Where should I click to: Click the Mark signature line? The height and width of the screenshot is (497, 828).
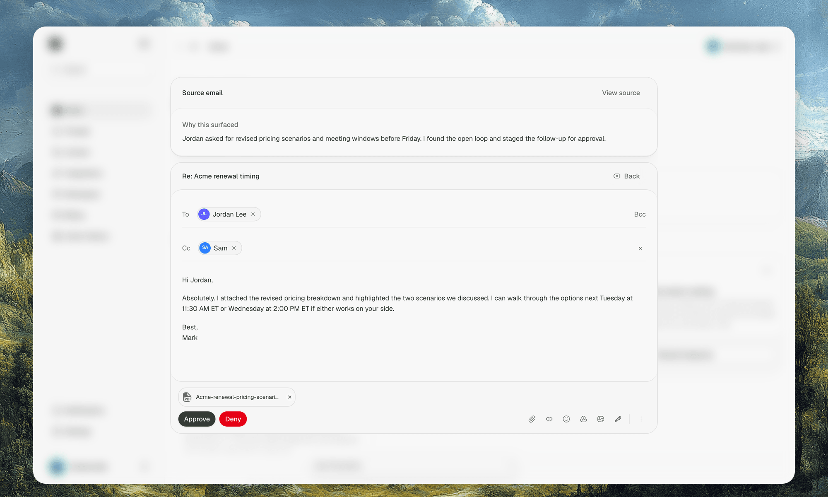pyautogui.click(x=190, y=338)
